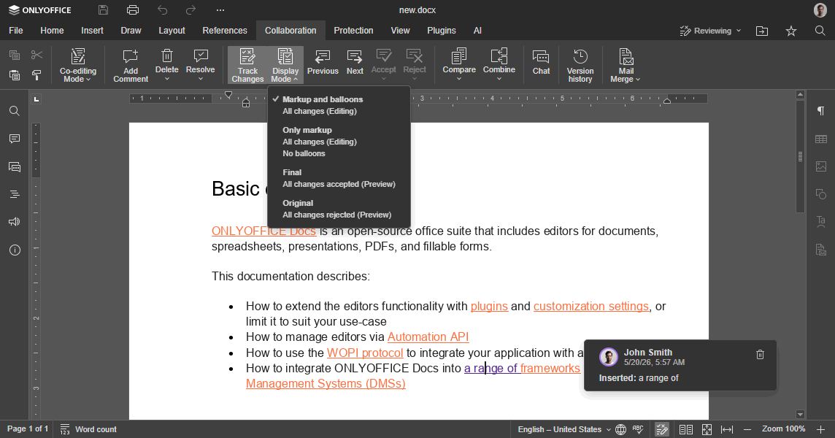Open the Comments panel in left sidebar

tap(15, 139)
